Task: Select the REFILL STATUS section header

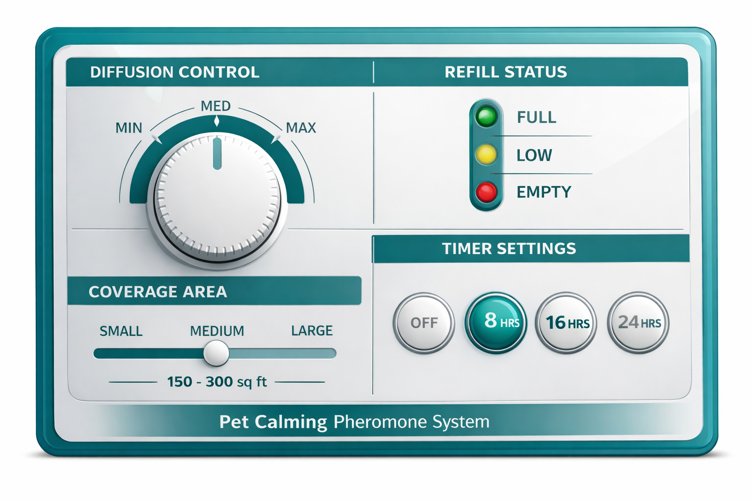Action: 505,72
